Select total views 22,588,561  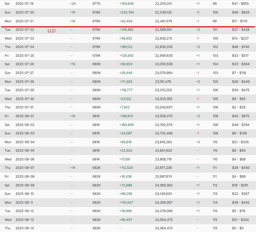(x=163, y=30)
